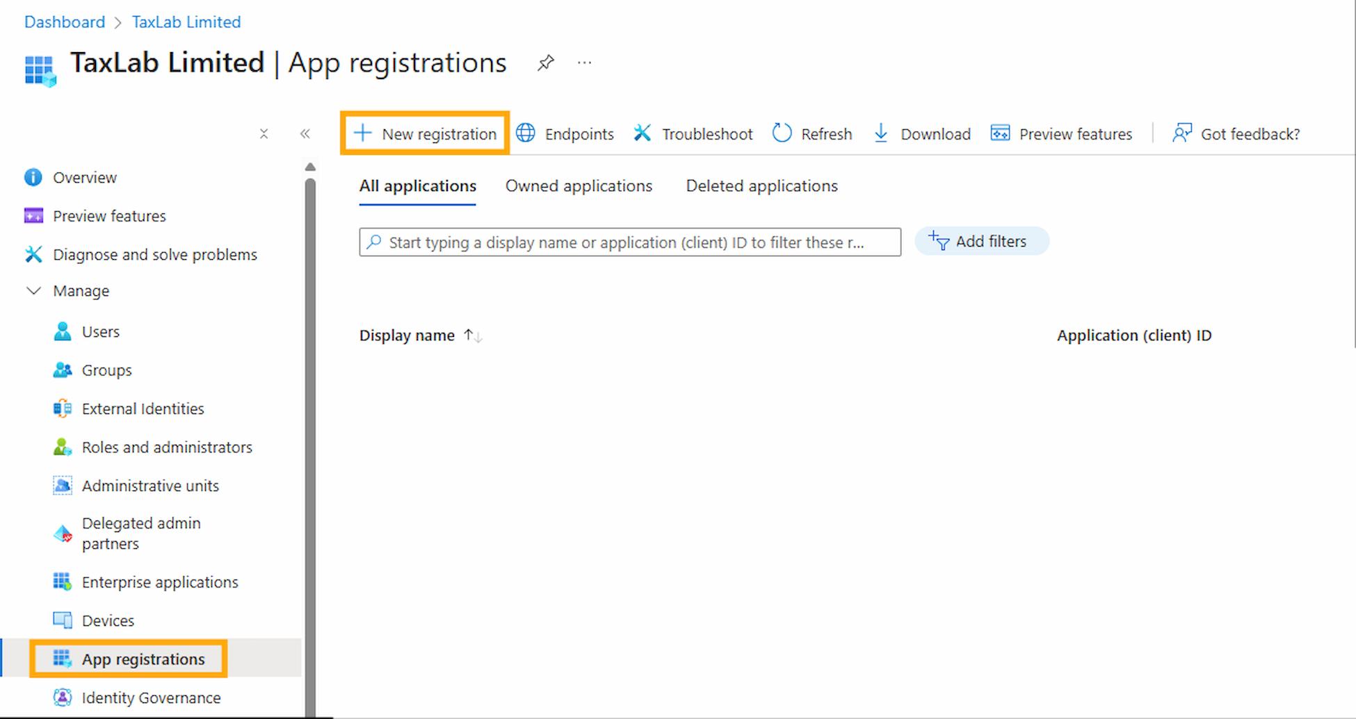This screenshot has height=719, width=1356.
Task: Click the Enterprise applications grid icon
Action: tap(63, 581)
